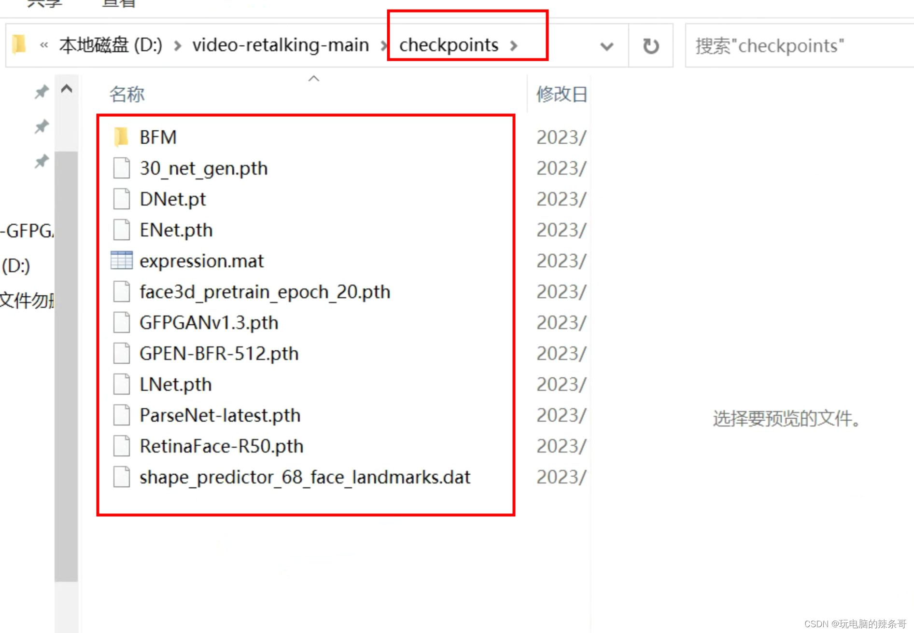Click the pin icon level with the BFM row
Viewport: 914px width, 633px height.
point(42,126)
